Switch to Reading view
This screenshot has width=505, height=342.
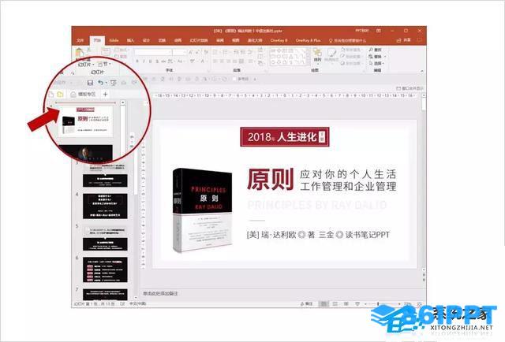coord(346,303)
